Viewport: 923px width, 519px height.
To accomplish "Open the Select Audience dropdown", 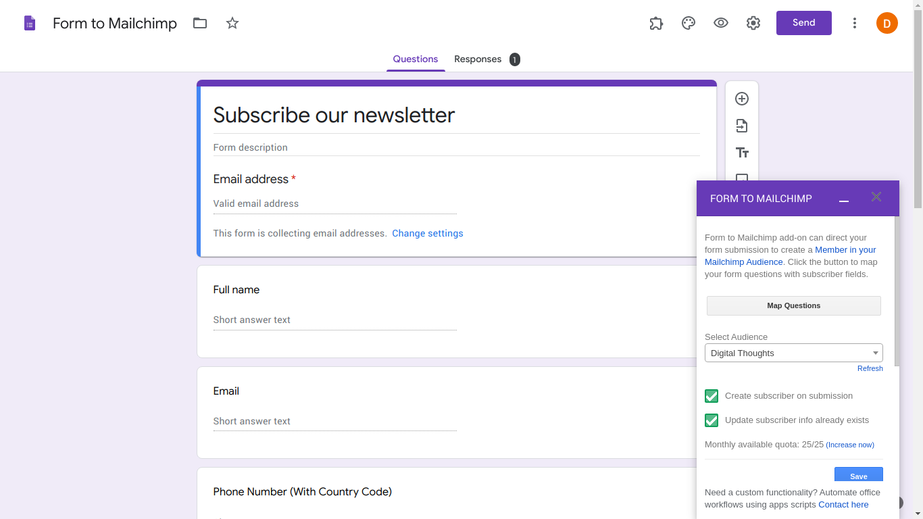I will [x=793, y=352].
